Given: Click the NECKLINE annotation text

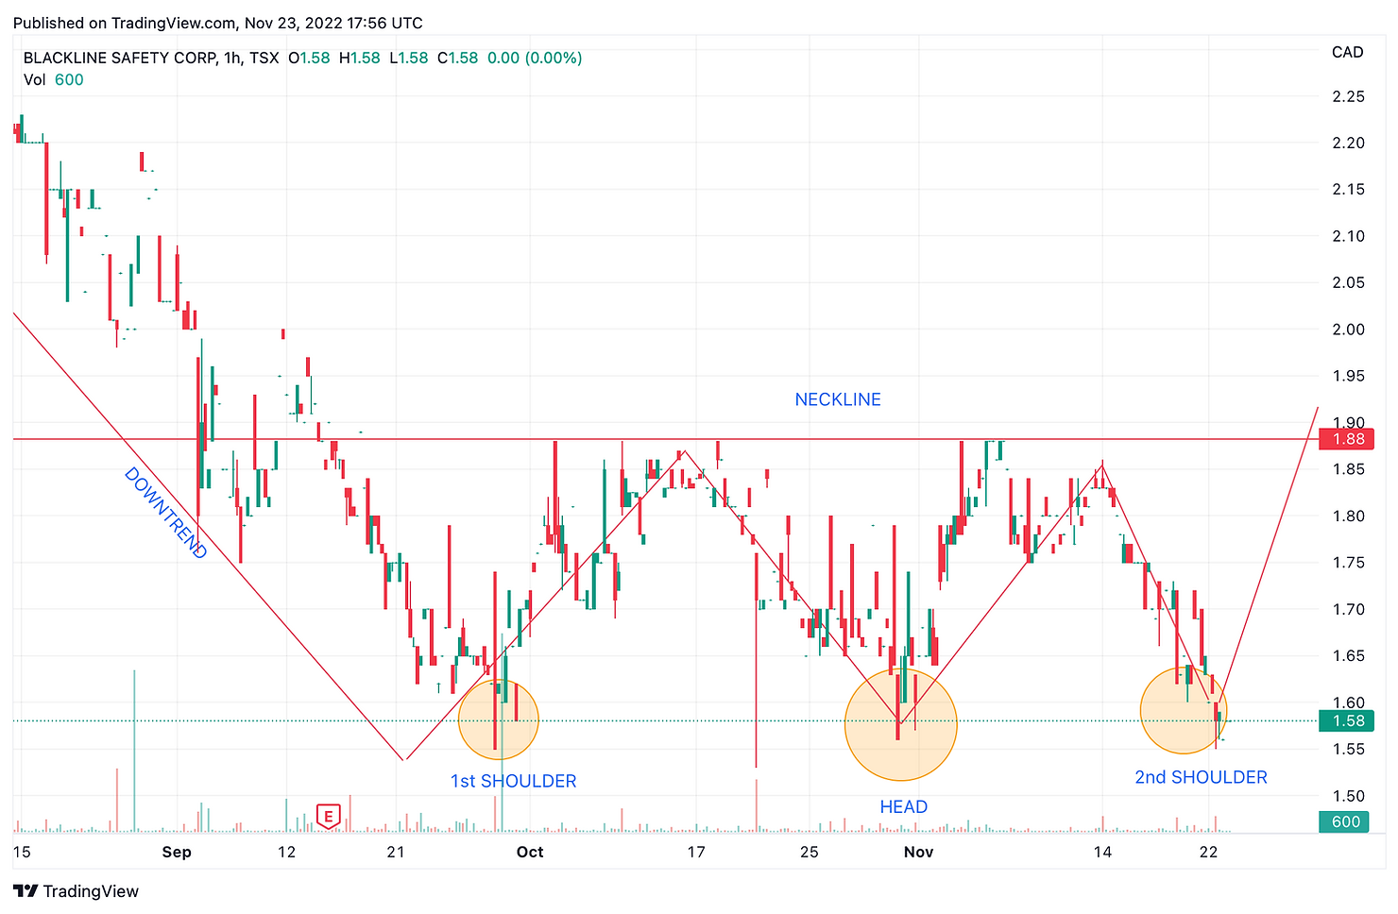Looking at the screenshot, I should 838,399.
